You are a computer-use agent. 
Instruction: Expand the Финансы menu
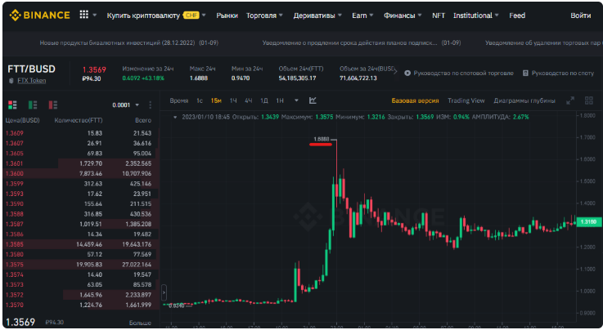tap(403, 16)
